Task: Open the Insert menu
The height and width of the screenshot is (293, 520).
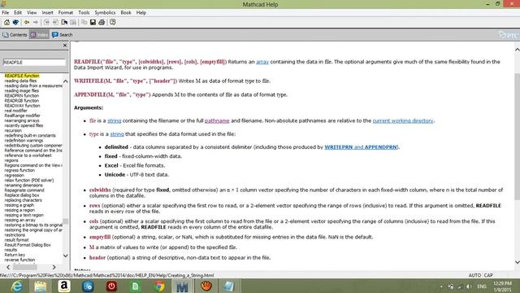Action: coord(47,13)
